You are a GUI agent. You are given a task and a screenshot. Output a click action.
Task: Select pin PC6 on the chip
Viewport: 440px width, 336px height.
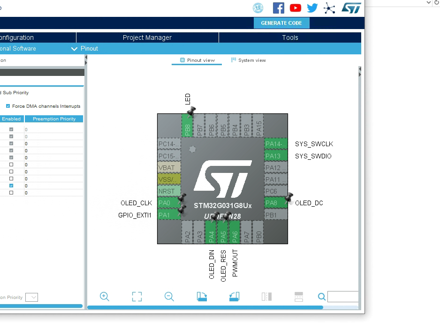pyautogui.click(x=276, y=191)
